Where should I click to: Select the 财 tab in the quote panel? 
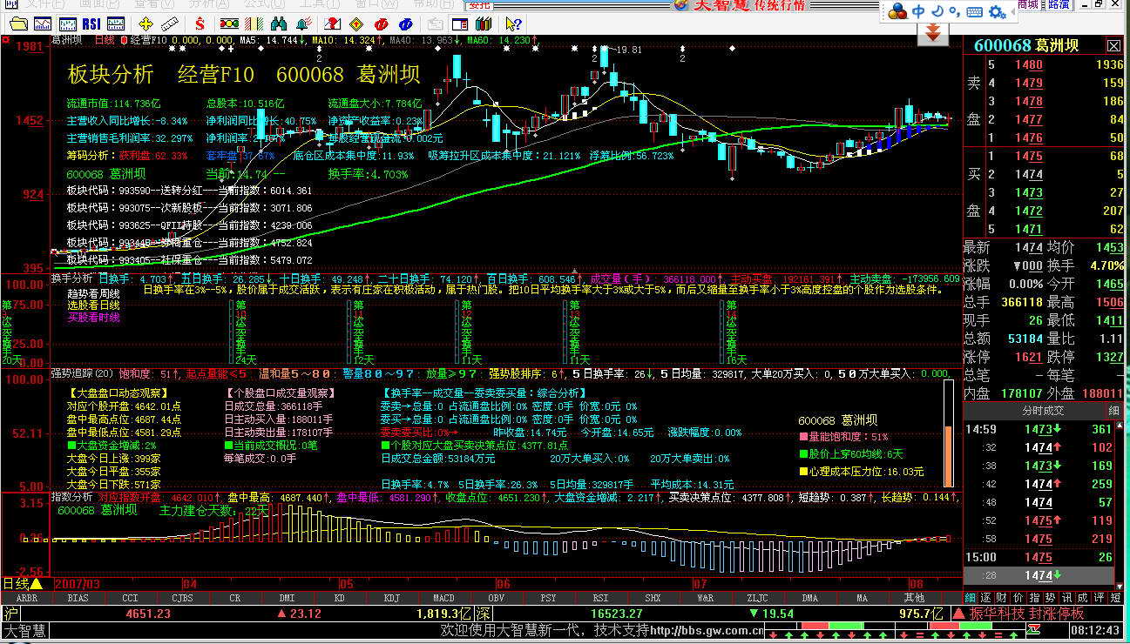1000,598
